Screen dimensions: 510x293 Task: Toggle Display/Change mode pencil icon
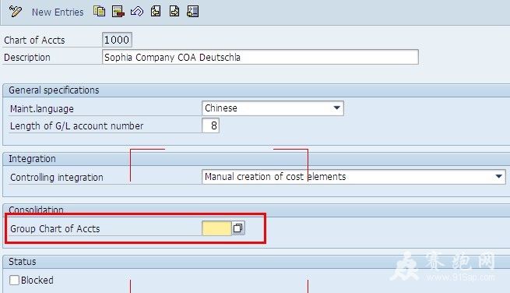pyautogui.click(x=16, y=12)
